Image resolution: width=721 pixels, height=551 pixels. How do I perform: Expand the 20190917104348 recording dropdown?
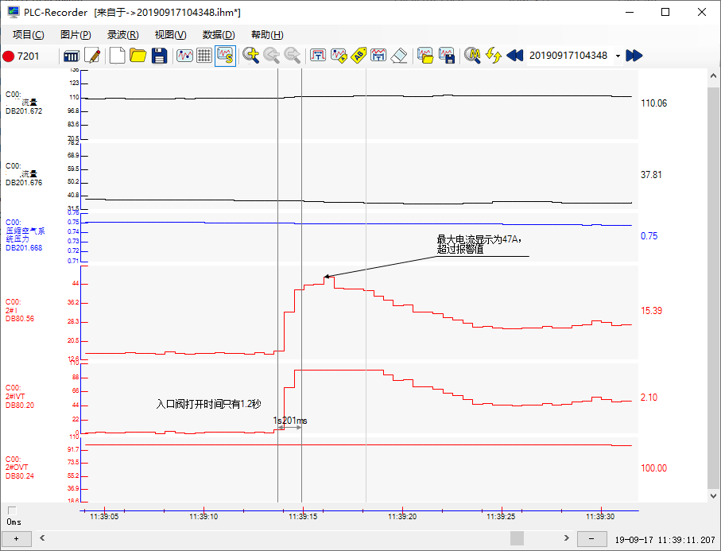coord(618,56)
